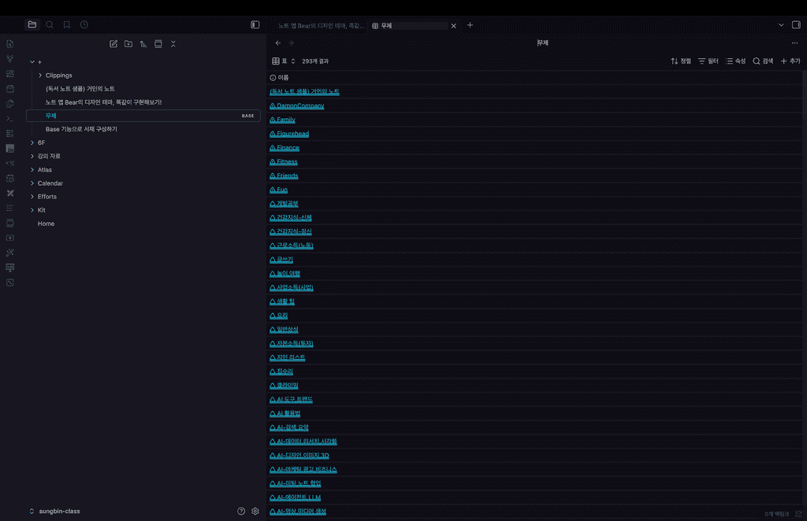
Task: Open the 표 view switcher dropdown
Action: (x=284, y=61)
